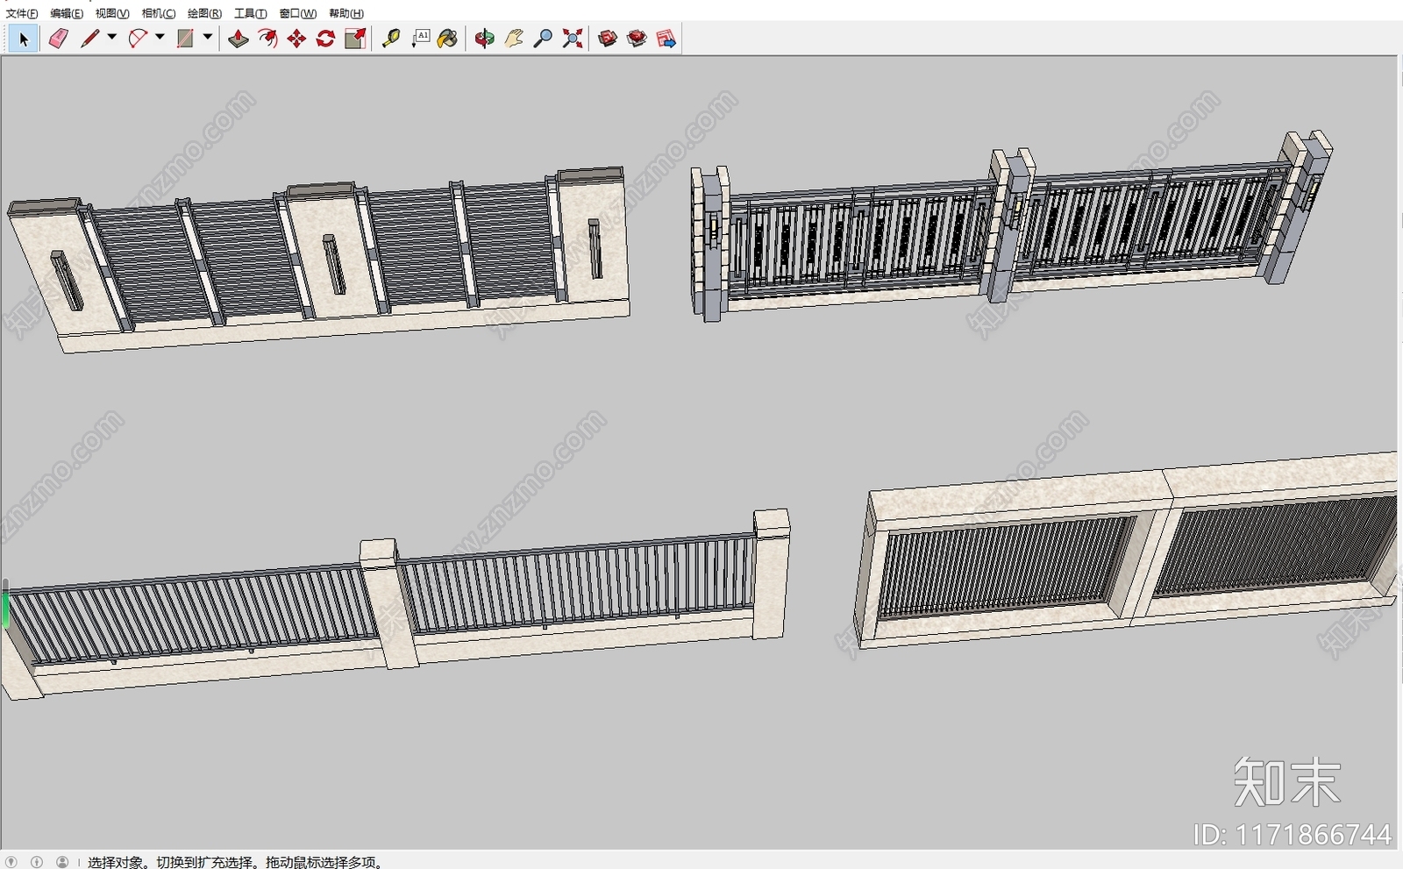Select the Rectangle shape tool

click(185, 39)
